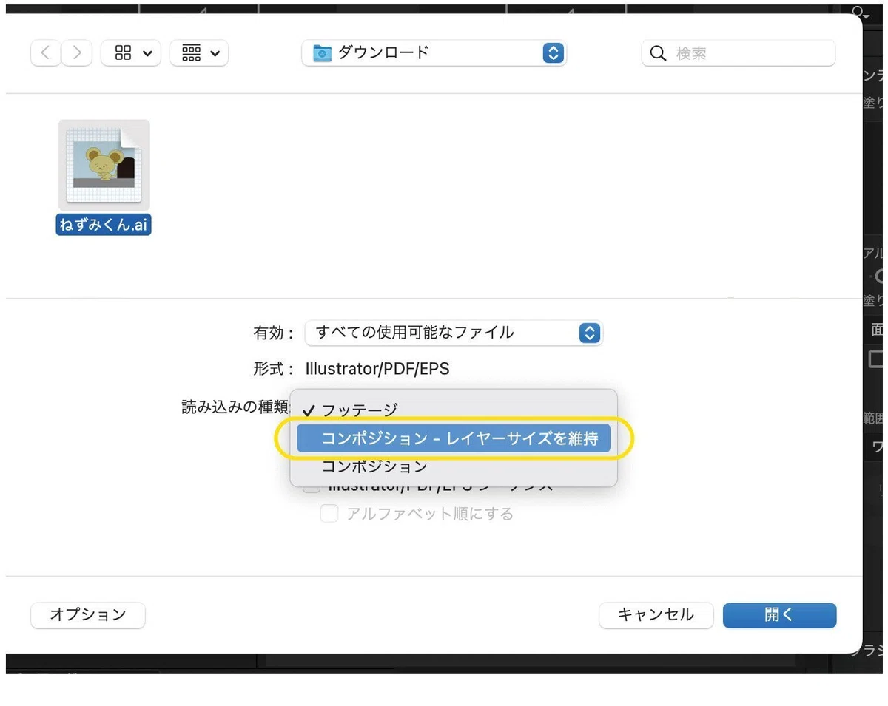Click 開く to import the file
Viewport: 888px width, 706px height.
(x=779, y=615)
